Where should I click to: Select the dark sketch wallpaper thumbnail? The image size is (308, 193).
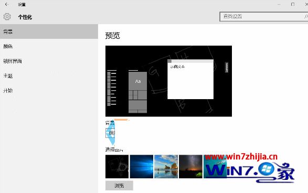[117, 166]
